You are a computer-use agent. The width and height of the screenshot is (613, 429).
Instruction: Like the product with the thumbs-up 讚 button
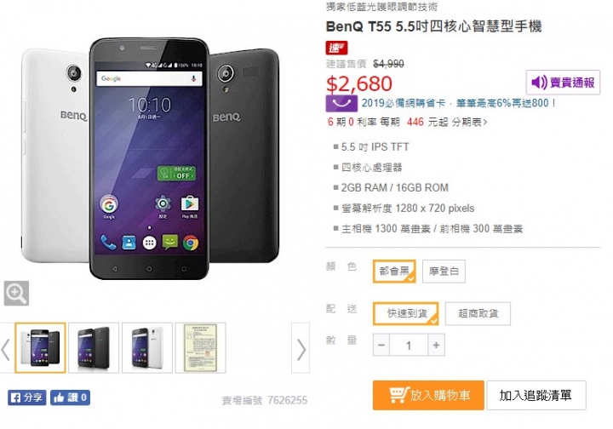[70, 398]
